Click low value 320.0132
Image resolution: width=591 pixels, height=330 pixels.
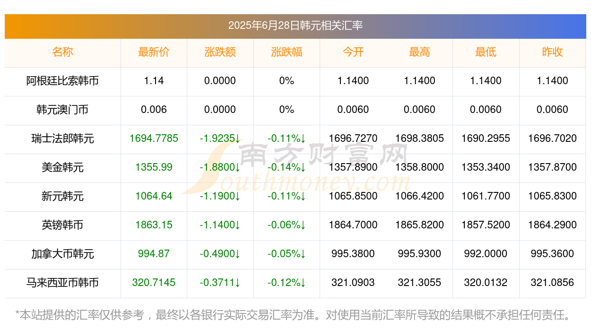coord(486,283)
